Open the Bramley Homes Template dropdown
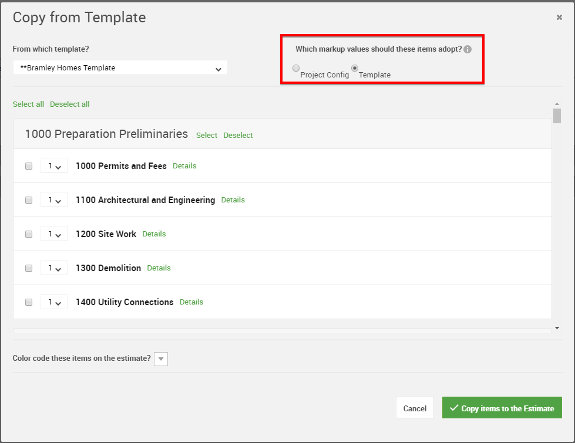575x443 pixels. coord(120,68)
